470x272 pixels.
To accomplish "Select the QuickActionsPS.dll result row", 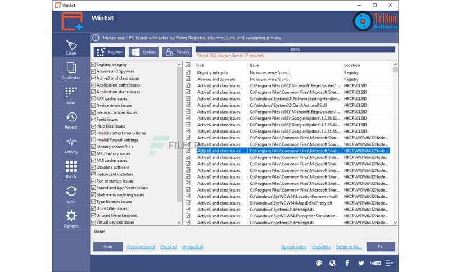I will pos(288,105).
